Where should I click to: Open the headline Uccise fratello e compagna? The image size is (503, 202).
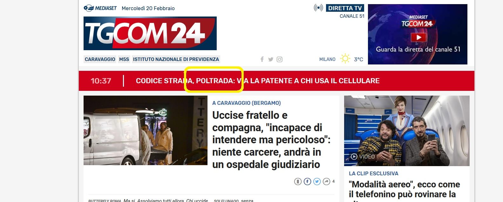pyautogui.click(x=271, y=140)
